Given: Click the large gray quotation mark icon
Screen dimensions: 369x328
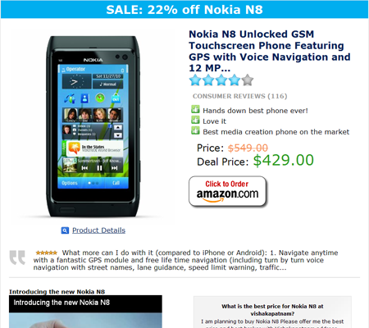Looking at the screenshot, I should click(x=17, y=257).
